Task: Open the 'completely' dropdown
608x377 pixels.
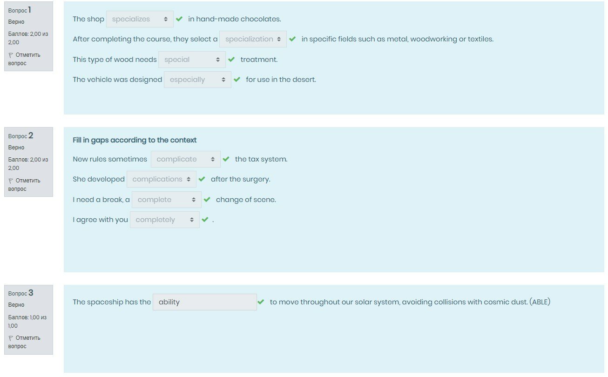Action: tap(164, 220)
